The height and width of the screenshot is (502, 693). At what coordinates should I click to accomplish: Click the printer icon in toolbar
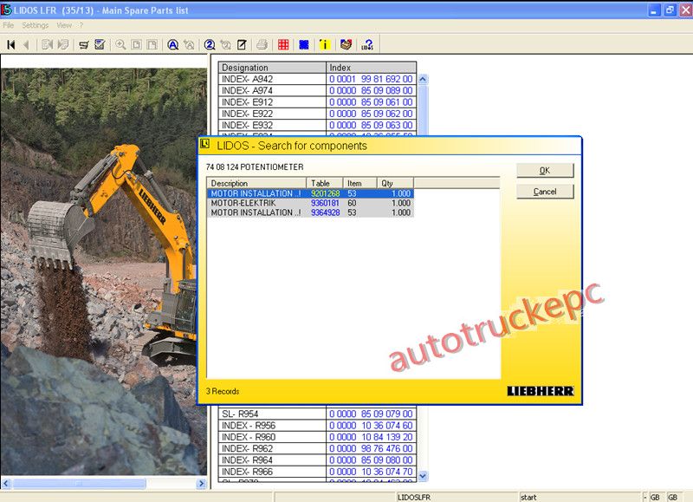pos(262,45)
